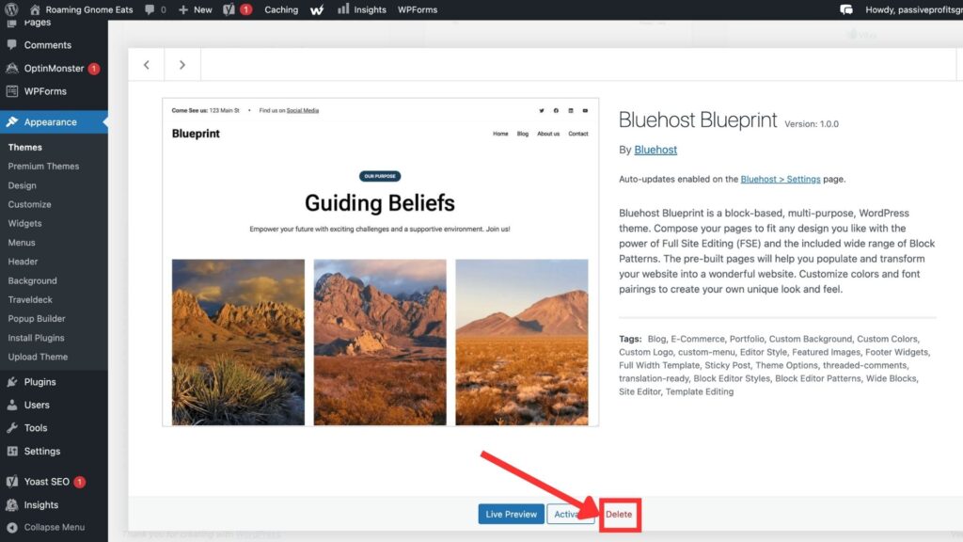Delete the Bluehost Blueprint theme

click(619, 514)
